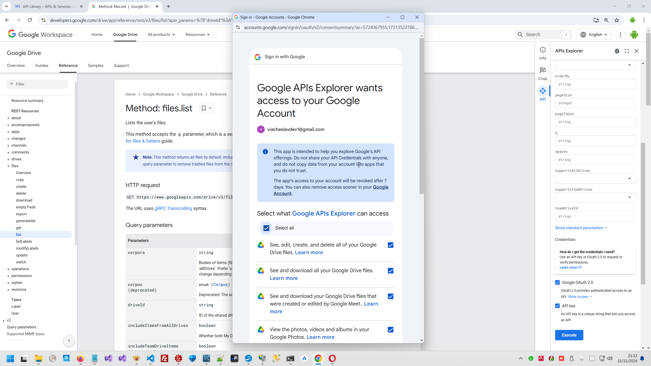The height and width of the screenshot is (366, 651).
Task: Toggle full-screen icon in APIs Explorer
Action: click(627, 51)
